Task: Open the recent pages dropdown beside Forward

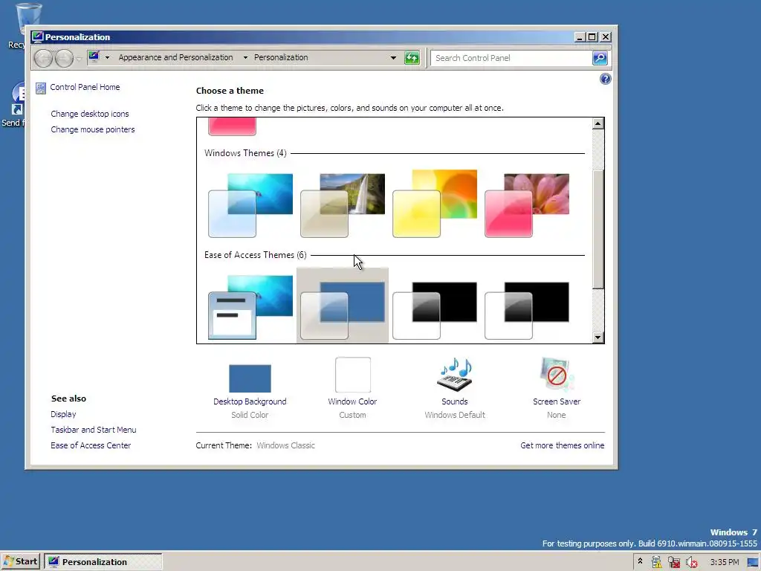Action: click(79, 59)
